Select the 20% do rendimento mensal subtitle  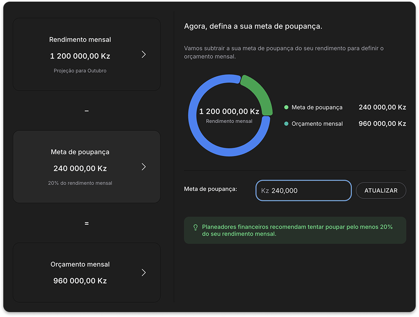80,183
